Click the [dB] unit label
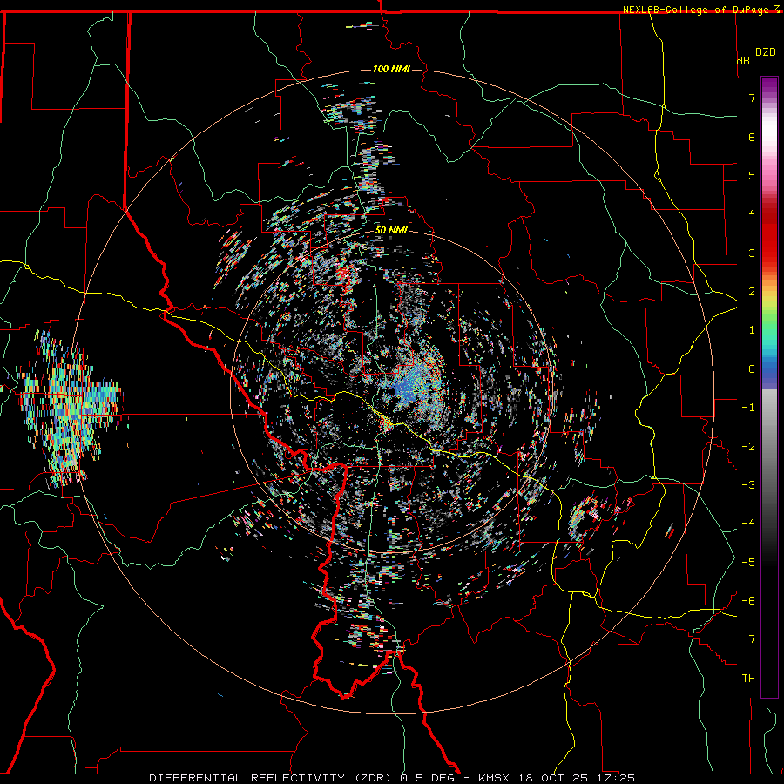This screenshot has width=784, height=784. pos(744,60)
